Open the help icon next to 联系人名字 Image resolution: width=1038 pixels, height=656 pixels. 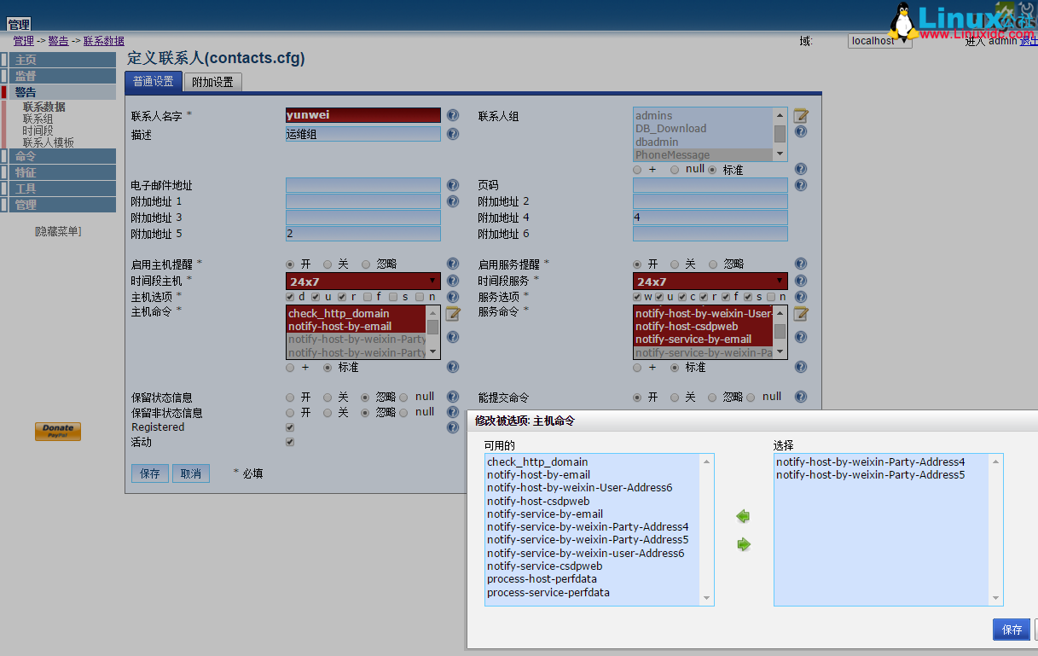click(x=452, y=114)
